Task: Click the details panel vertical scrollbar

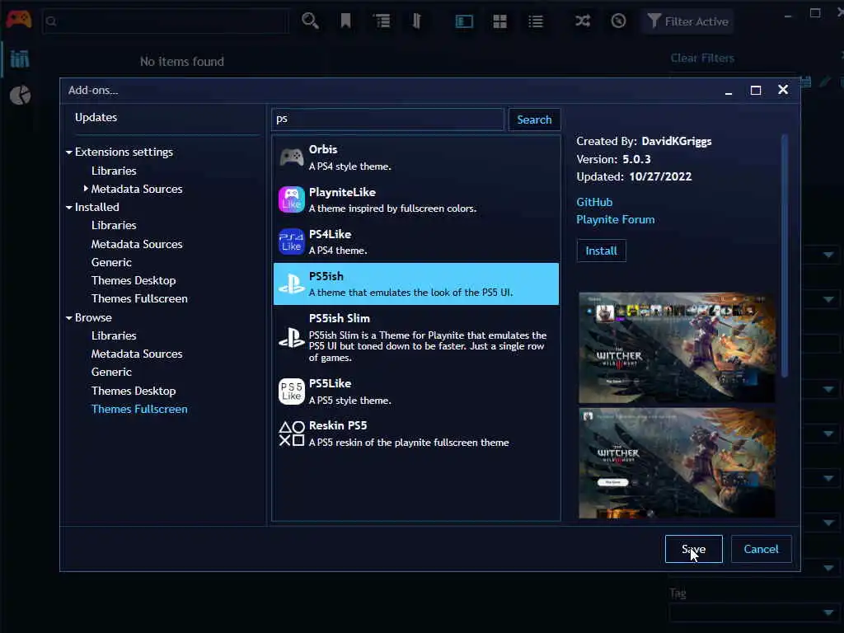Action: (x=785, y=256)
